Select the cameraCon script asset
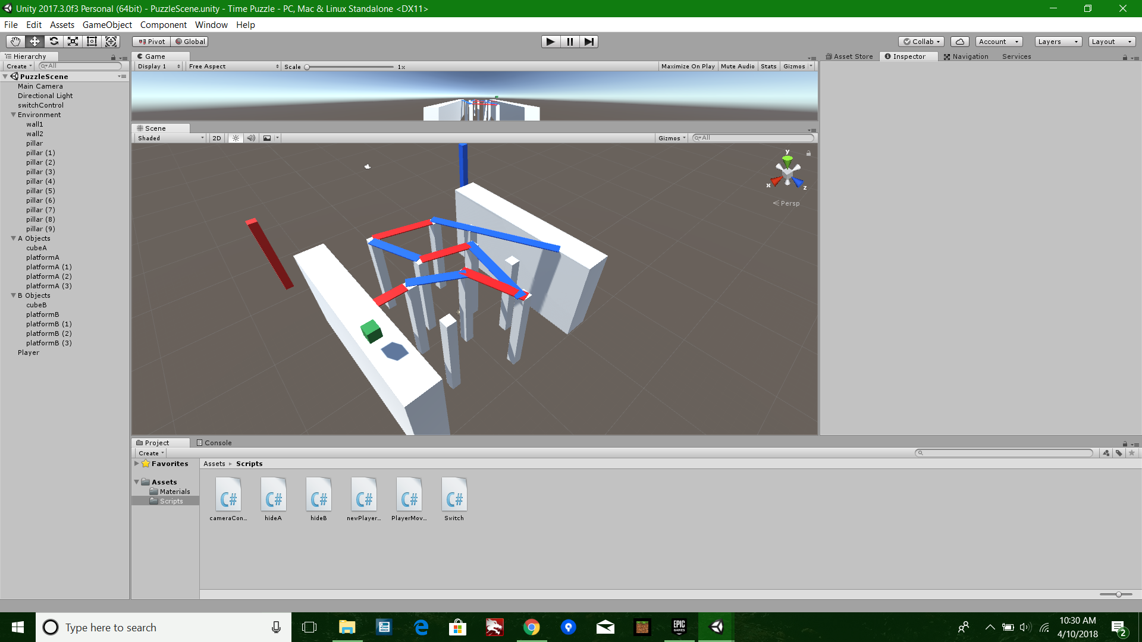This screenshot has height=642, width=1142. tap(228, 495)
